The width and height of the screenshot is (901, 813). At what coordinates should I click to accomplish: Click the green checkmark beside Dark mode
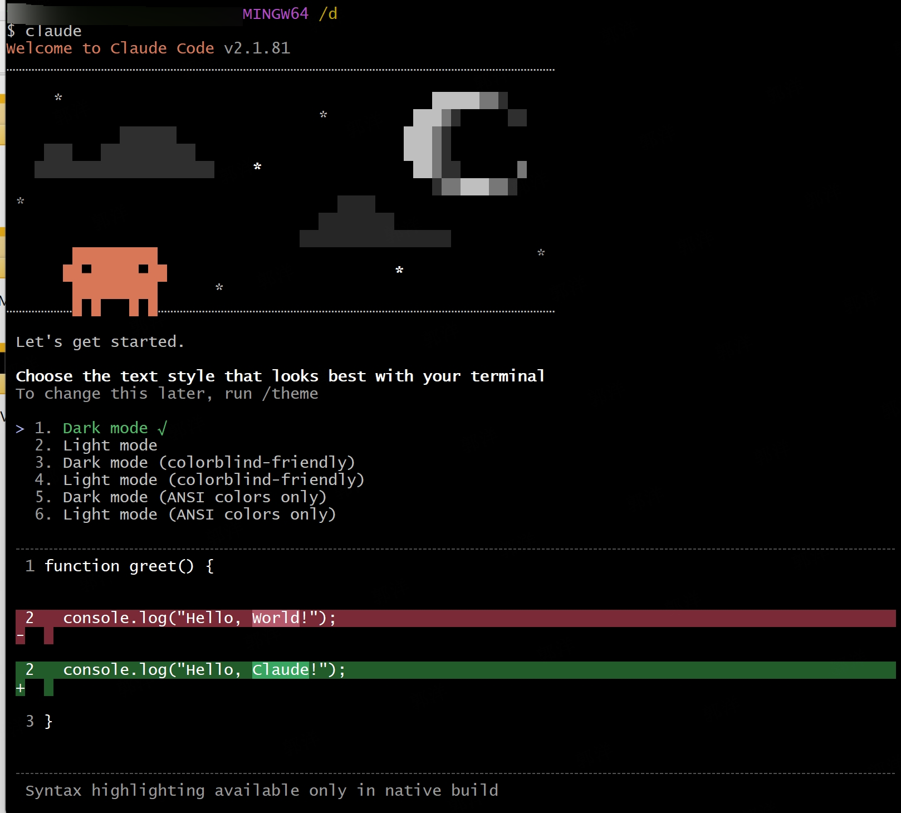pos(162,428)
